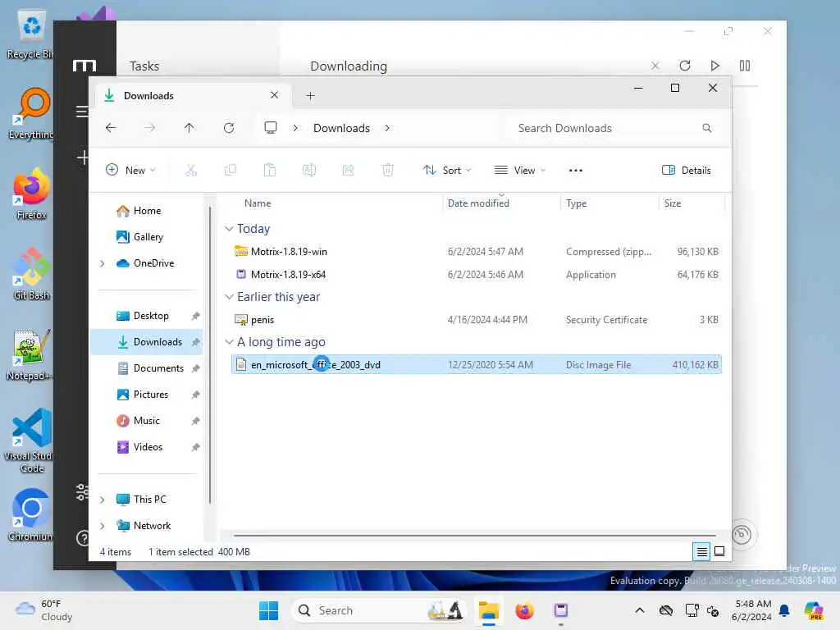Click the Delete trash icon
Image resolution: width=840 pixels, height=630 pixels.
388,171
